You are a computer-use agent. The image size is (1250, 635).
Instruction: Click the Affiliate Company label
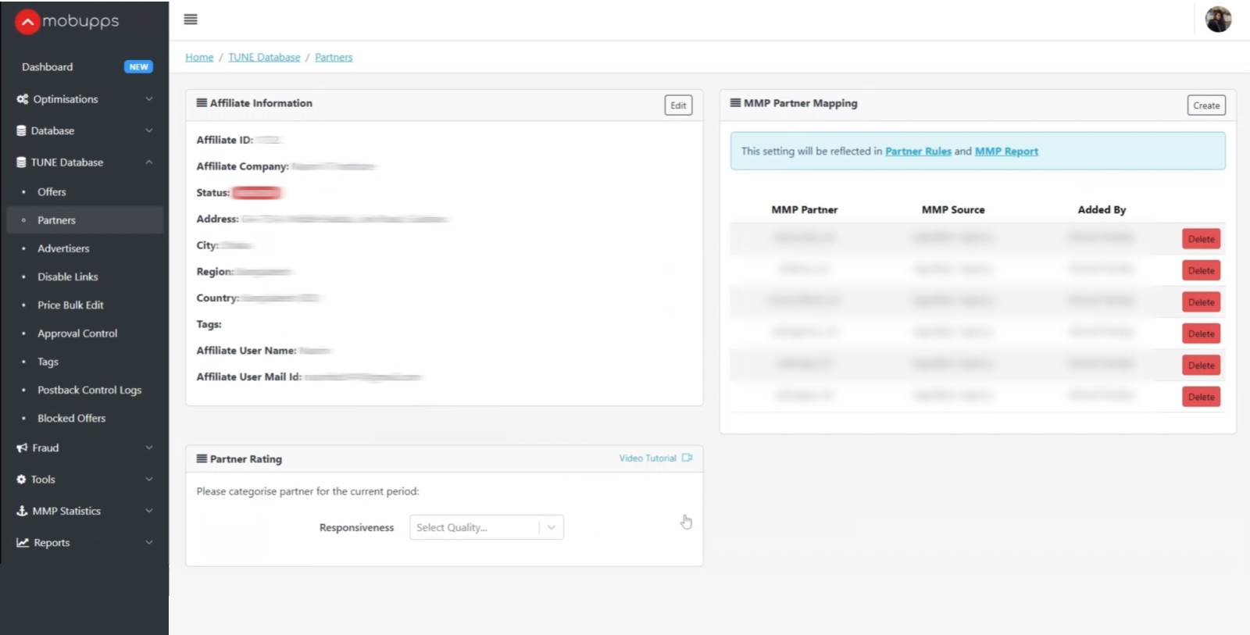[242, 166]
